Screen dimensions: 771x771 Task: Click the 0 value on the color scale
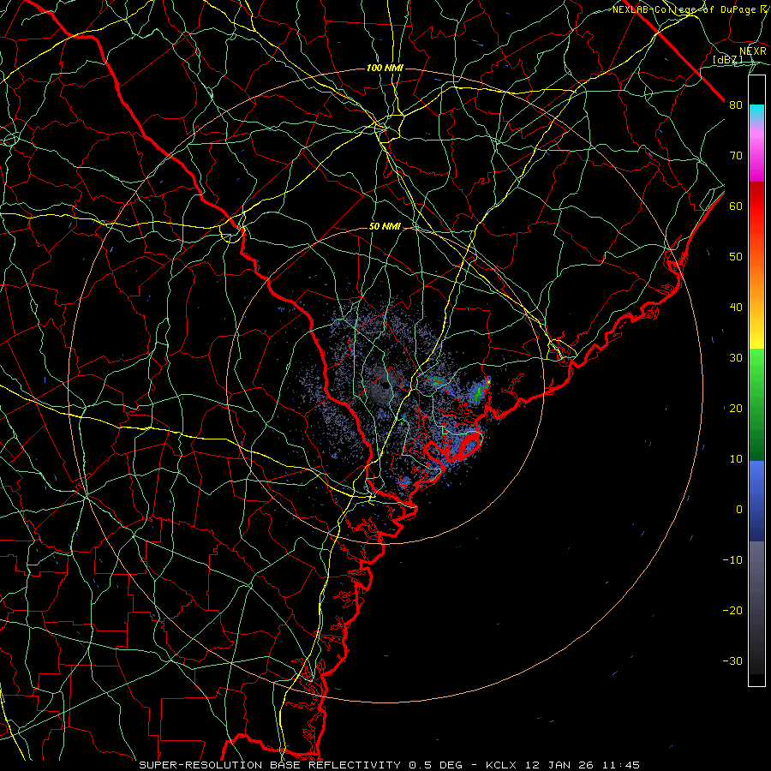click(739, 510)
